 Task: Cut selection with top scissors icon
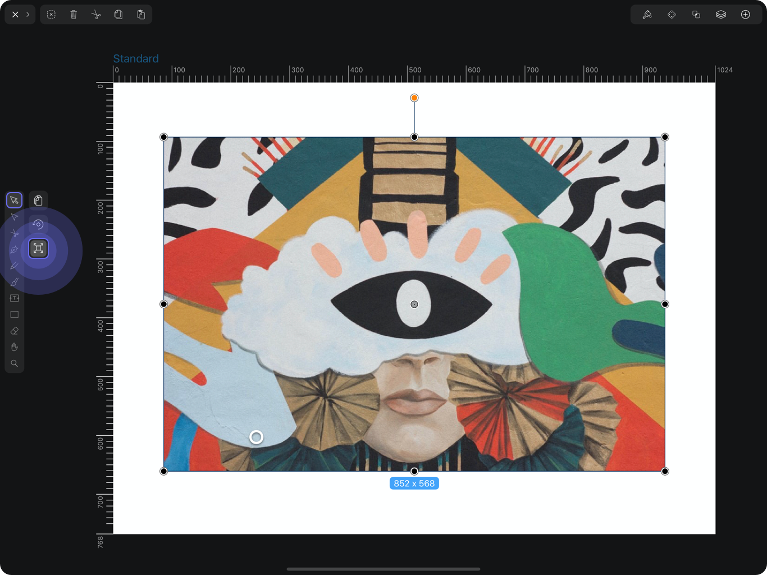click(96, 15)
